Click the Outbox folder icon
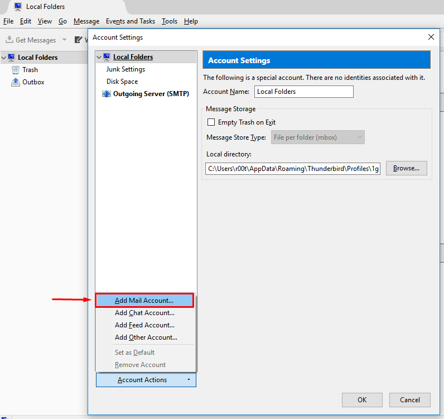 click(x=16, y=82)
